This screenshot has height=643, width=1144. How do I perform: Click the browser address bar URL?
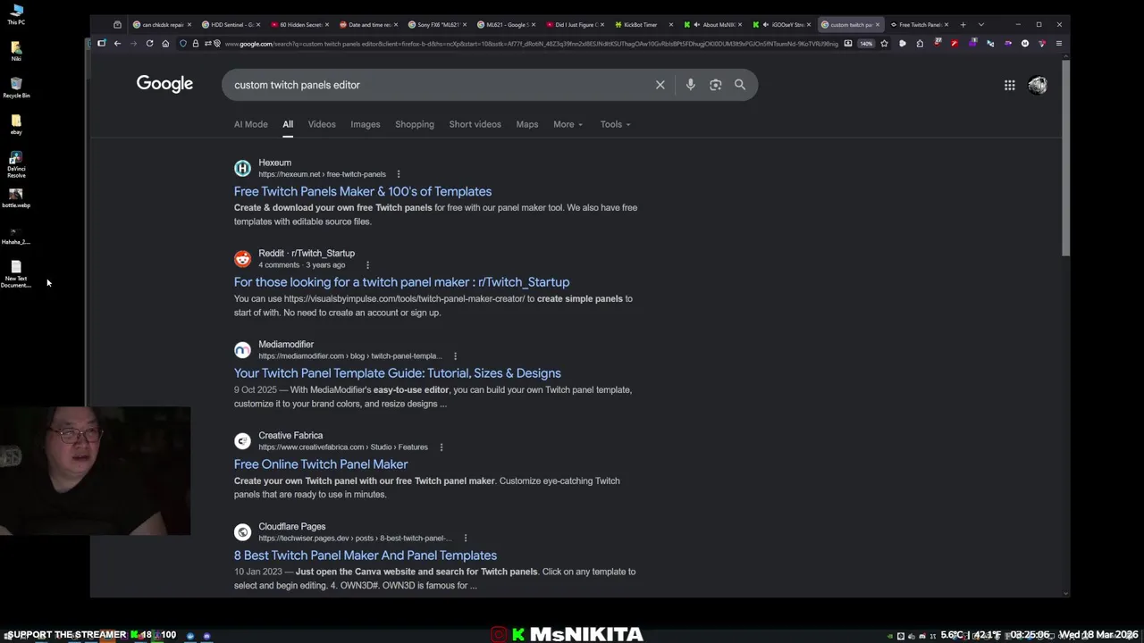pos(532,43)
